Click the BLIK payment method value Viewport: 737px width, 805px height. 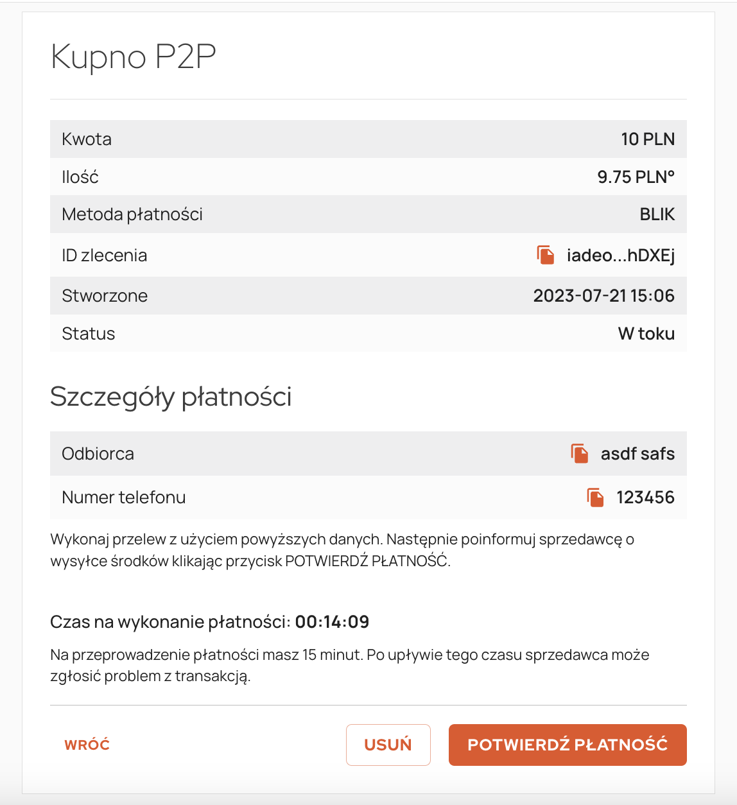pos(657,214)
